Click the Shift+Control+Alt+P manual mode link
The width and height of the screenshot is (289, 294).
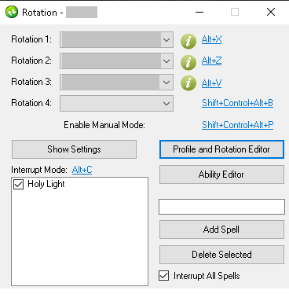click(x=237, y=125)
